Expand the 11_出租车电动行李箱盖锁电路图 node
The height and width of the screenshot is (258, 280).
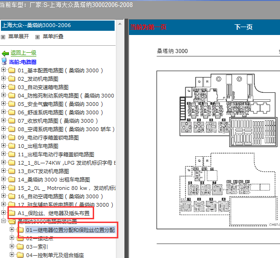(3, 154)
